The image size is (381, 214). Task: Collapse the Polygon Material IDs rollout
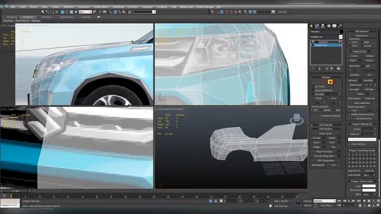361,124
